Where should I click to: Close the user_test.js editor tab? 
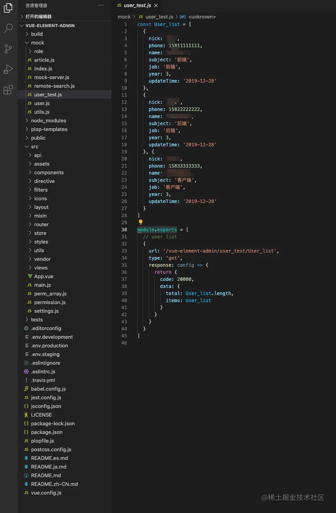coord(156,6)
